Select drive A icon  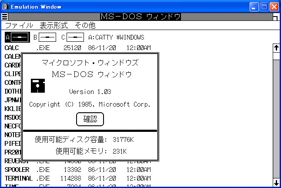17,37
